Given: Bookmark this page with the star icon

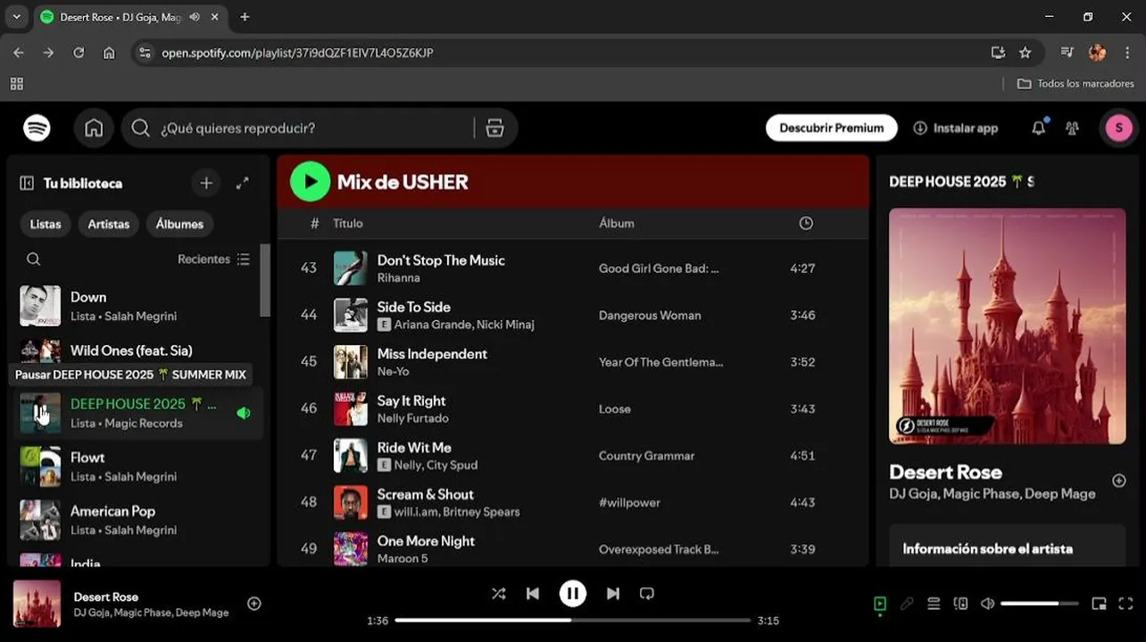Looking at the screenshot, I should [1025, 53].
